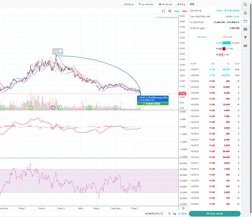Image resolution: width=252 pixels, height=217 pixels.
Task: Click the ĐẶT MUA column header
Action: click(202, 37)
